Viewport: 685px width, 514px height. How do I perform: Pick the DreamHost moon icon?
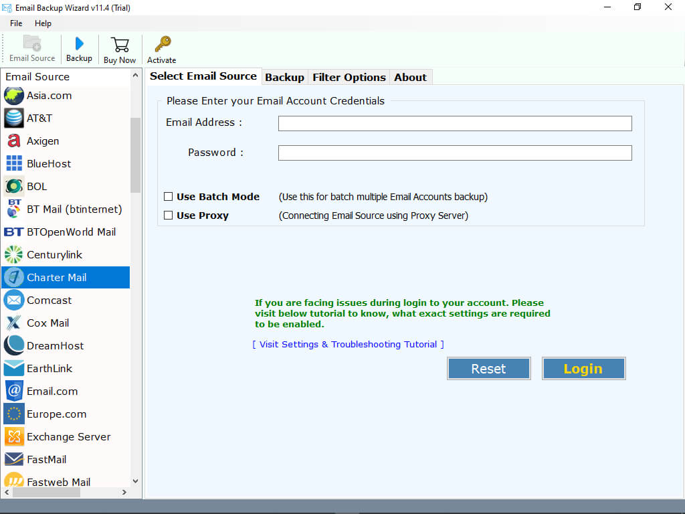(14, 346)
